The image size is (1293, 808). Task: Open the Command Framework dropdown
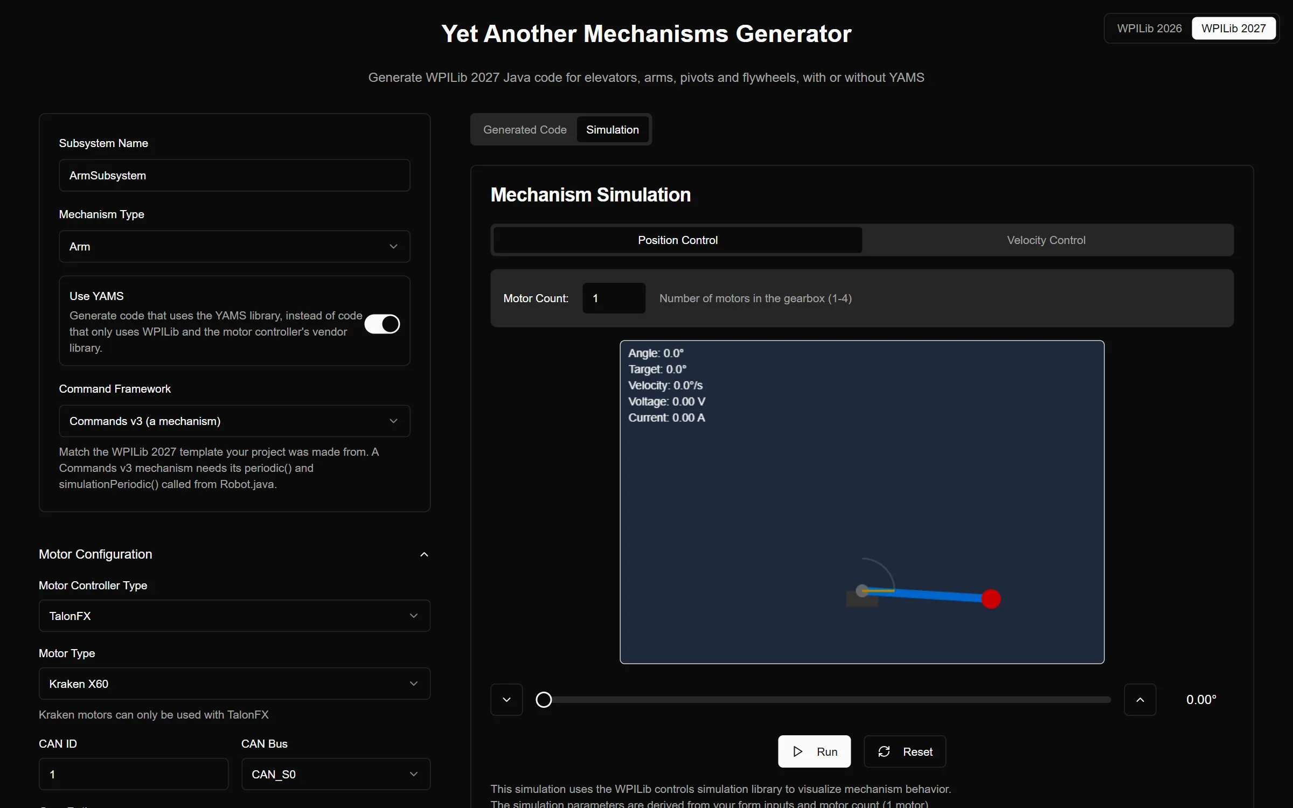[x=234, y=421]
